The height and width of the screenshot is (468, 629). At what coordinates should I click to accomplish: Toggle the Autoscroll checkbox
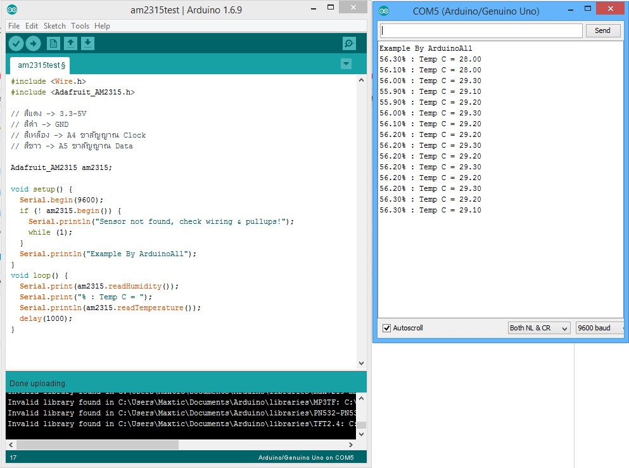click(x=386, y=328)
